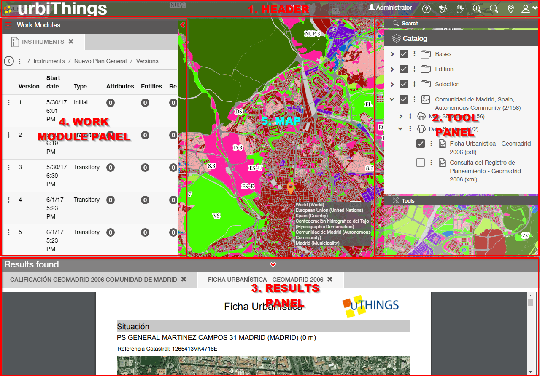Collapse the Work Modules panel with red arrow
The image size is (540, 376).
pos(182,25)
